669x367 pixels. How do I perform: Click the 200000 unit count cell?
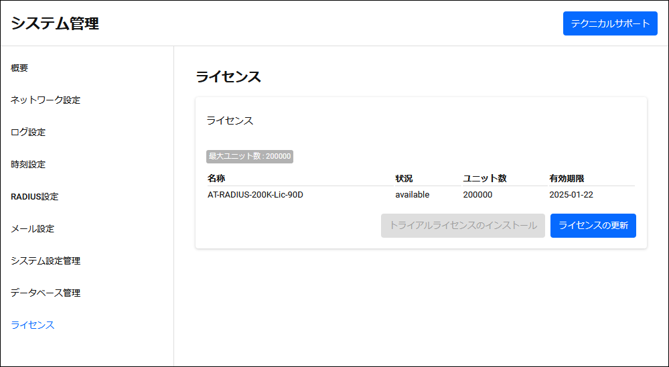pos(478,195)
